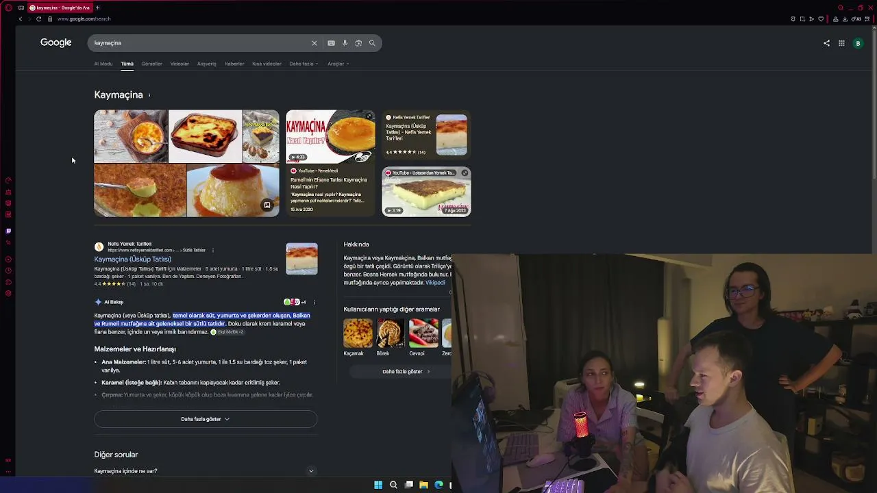The width and height of the screenshot is (877, 493).
Task: Open the send/flow arrow icon in toolbar
Action: (x=812, y=19)
